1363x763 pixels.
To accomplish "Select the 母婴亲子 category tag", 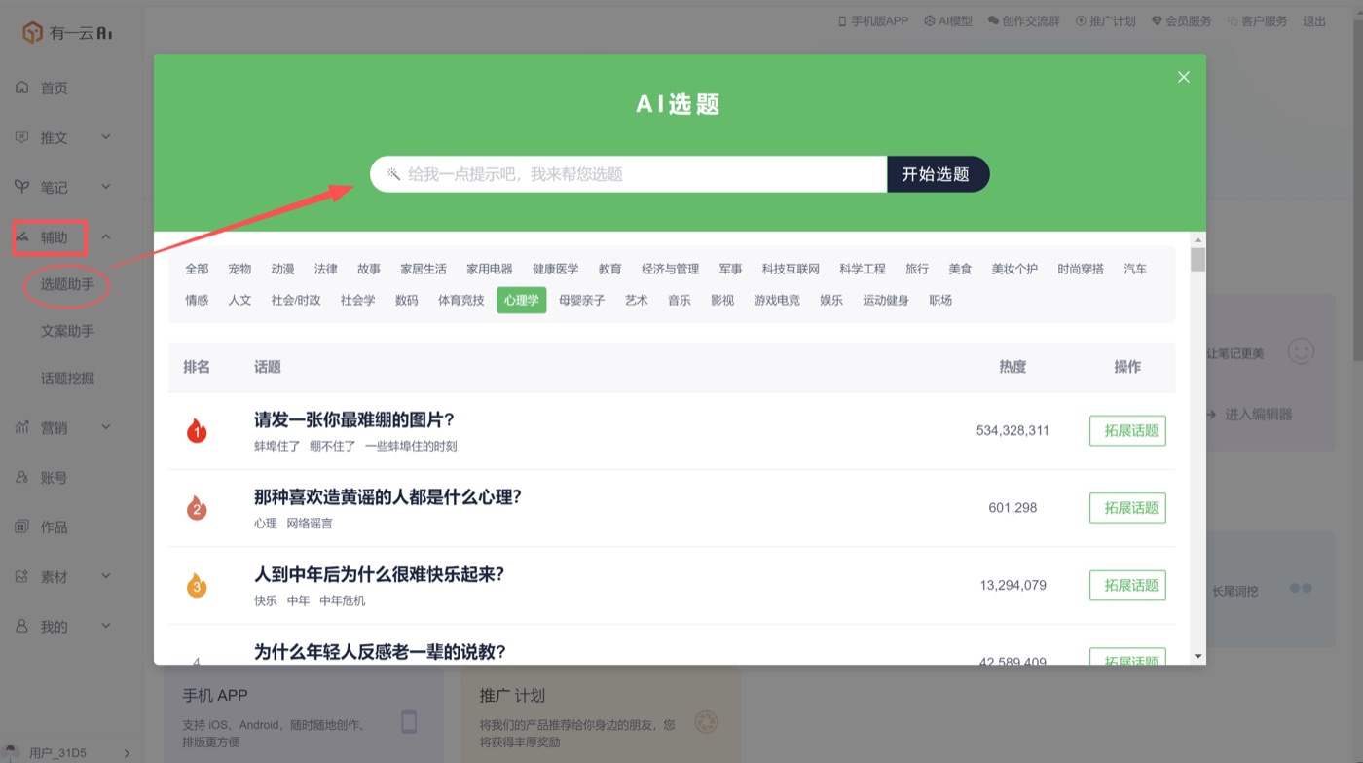I will tap(581, 300).
